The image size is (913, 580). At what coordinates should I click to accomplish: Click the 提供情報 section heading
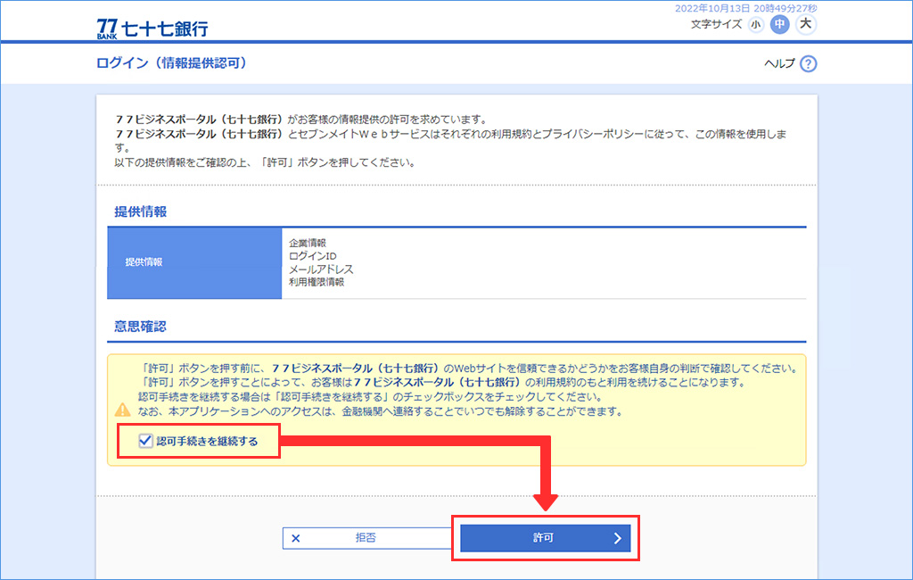click(140, 211)
